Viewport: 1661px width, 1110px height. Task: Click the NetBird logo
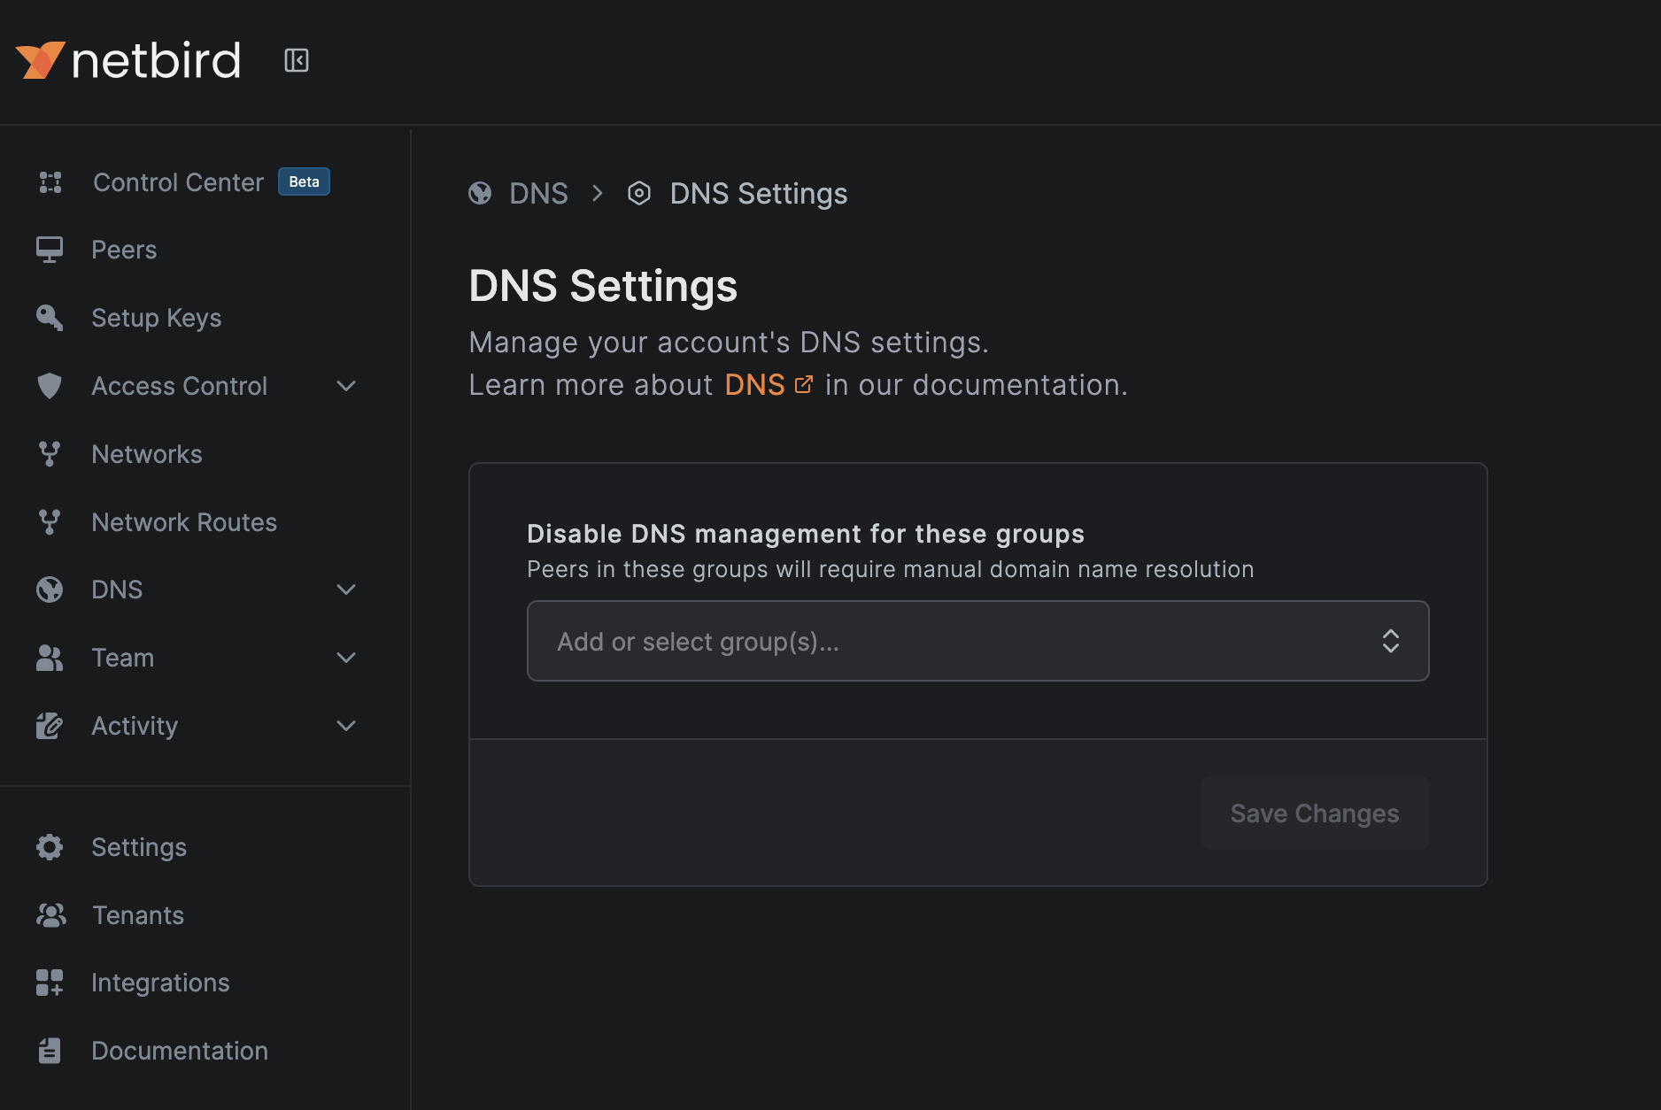[129, 59]
